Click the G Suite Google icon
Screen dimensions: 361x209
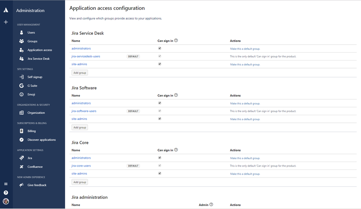(x=21, y=86)
